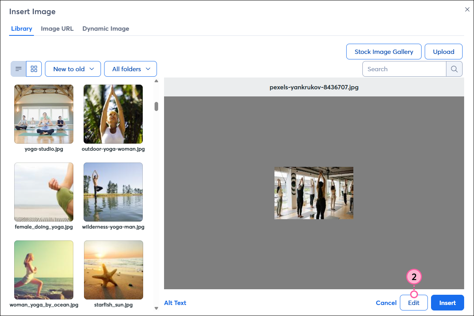Select the Library tab
This screenshot has height=316, width=474.
(22, 29)
